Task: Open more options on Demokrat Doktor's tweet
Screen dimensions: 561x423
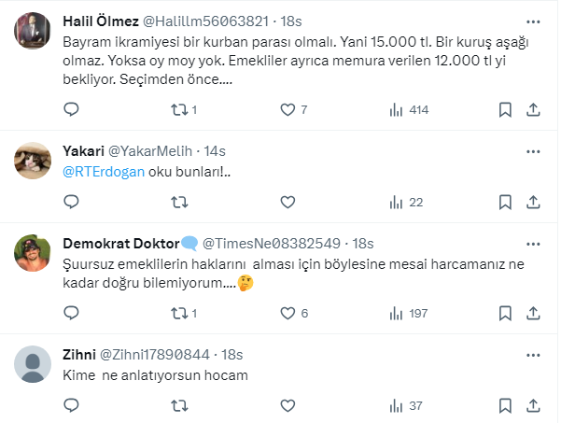Action: click(x=533, y=242)
